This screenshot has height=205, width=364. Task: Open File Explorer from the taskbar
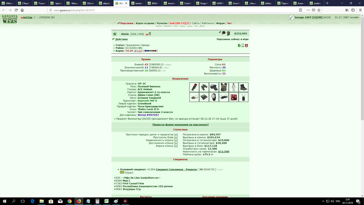click(41, 201)
